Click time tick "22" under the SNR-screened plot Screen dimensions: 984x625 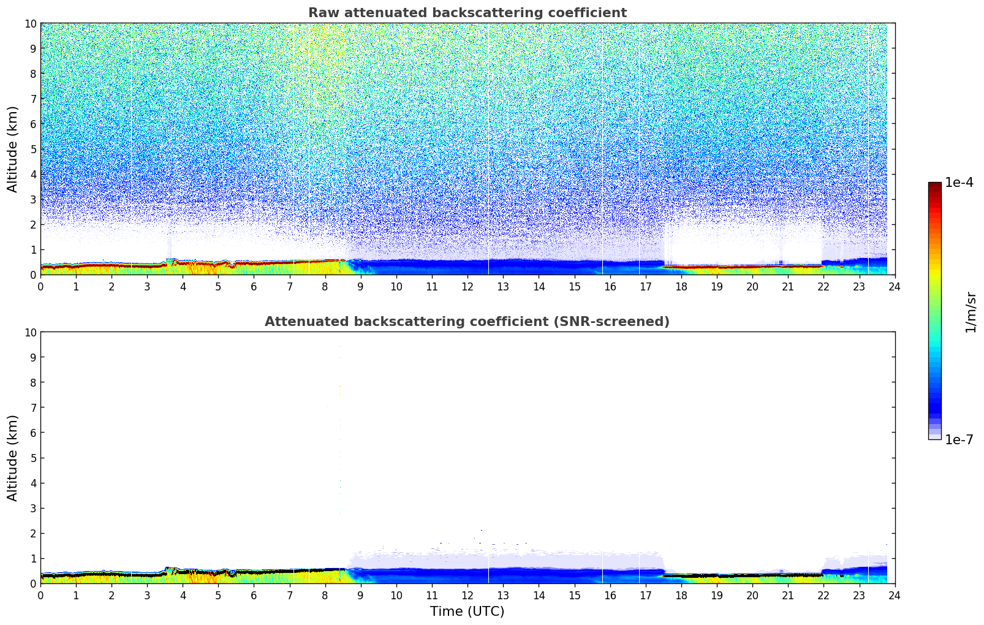[823, 596]
